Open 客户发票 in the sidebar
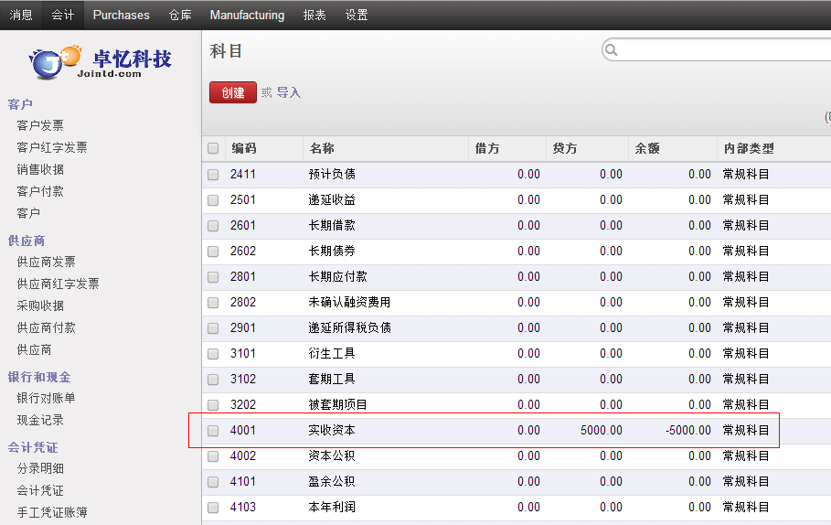Screen dimensions: 831x525 40,125
